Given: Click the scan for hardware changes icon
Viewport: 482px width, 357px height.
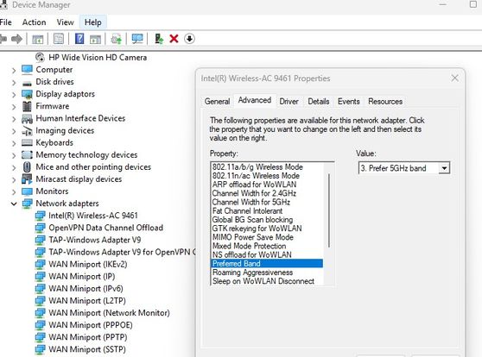Looking at the screenshot, I should click(137, 39).
